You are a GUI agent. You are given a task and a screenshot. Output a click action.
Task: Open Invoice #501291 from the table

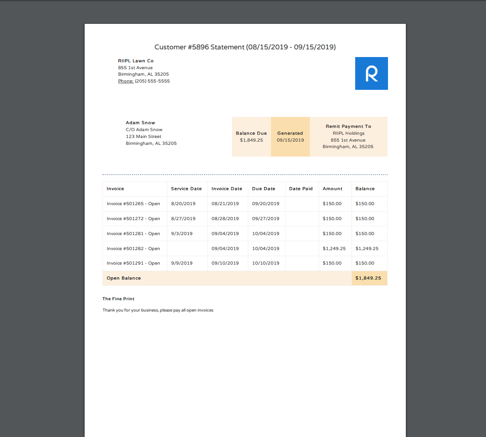click(x=133, y=263)
